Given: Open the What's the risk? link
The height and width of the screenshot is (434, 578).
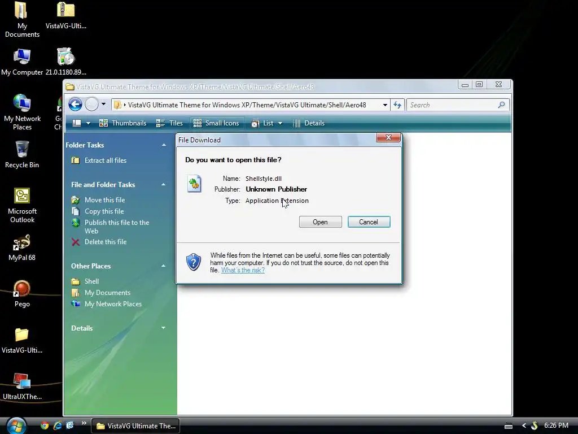Looking at the screenshot, I should coord(243,270).
